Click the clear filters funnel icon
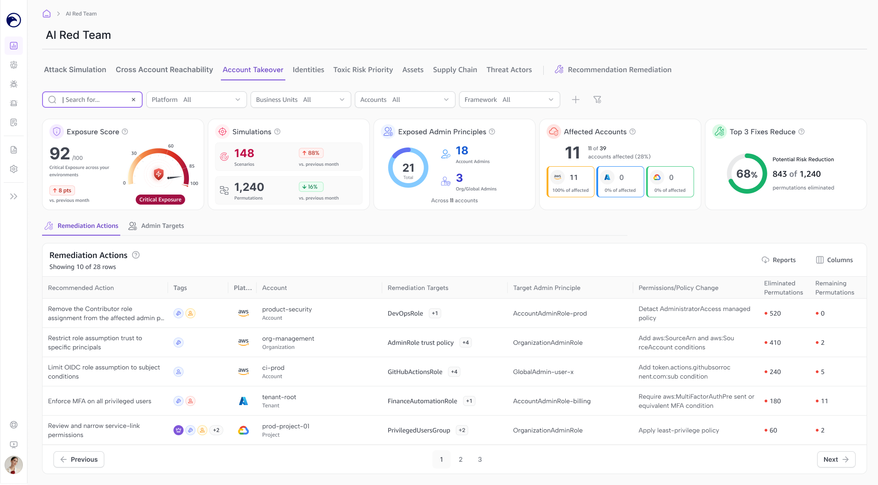 (x=597, y=100)
